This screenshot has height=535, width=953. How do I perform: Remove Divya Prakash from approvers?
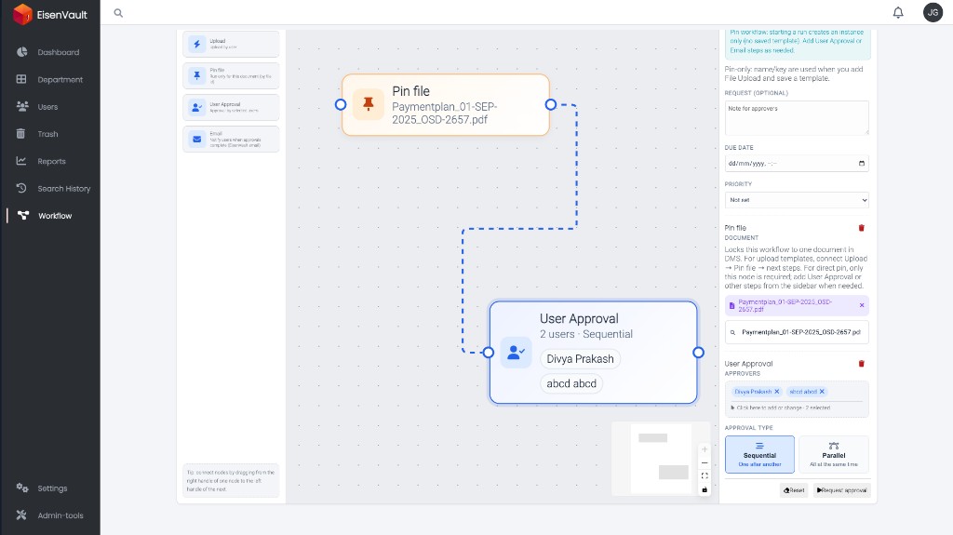click(777, 392)
